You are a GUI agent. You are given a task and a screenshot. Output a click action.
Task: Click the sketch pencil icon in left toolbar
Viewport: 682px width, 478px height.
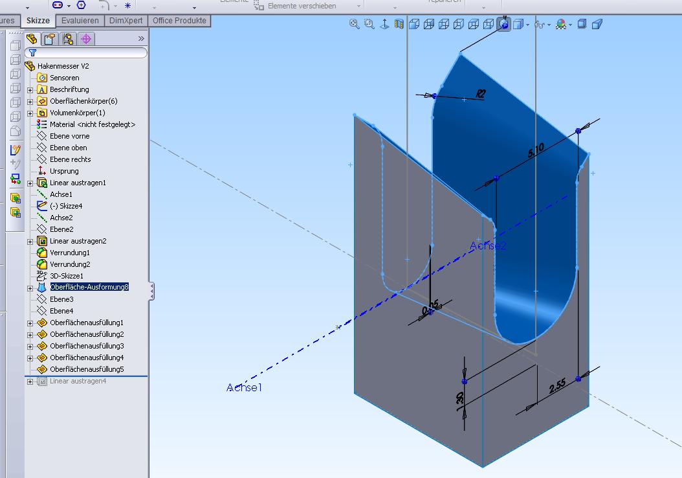pyautogui.click(x=16, y=150)
